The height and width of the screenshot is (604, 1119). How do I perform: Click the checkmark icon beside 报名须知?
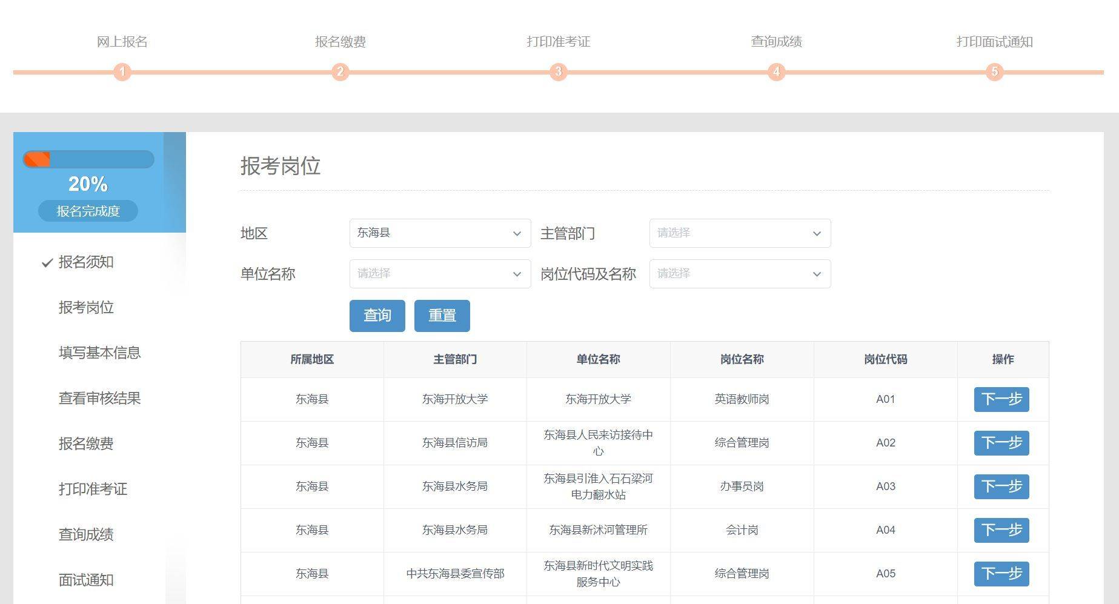47,263
